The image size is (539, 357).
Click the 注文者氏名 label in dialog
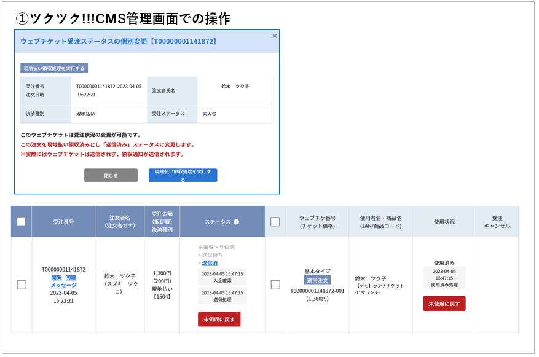click(x=163, y=91)
